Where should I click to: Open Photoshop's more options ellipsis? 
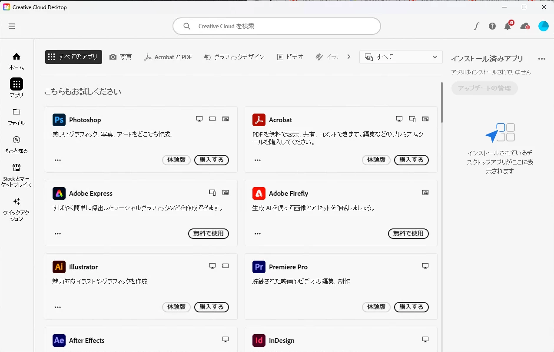[58, 160]
